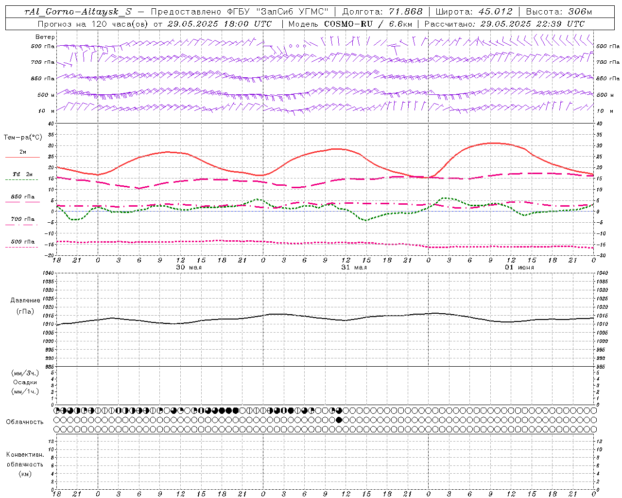Click the 01 июня date label
The image size is (622, 498).
click(519, 267)
